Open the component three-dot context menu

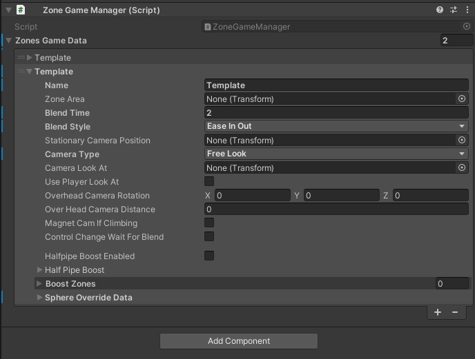coord(467,10)
